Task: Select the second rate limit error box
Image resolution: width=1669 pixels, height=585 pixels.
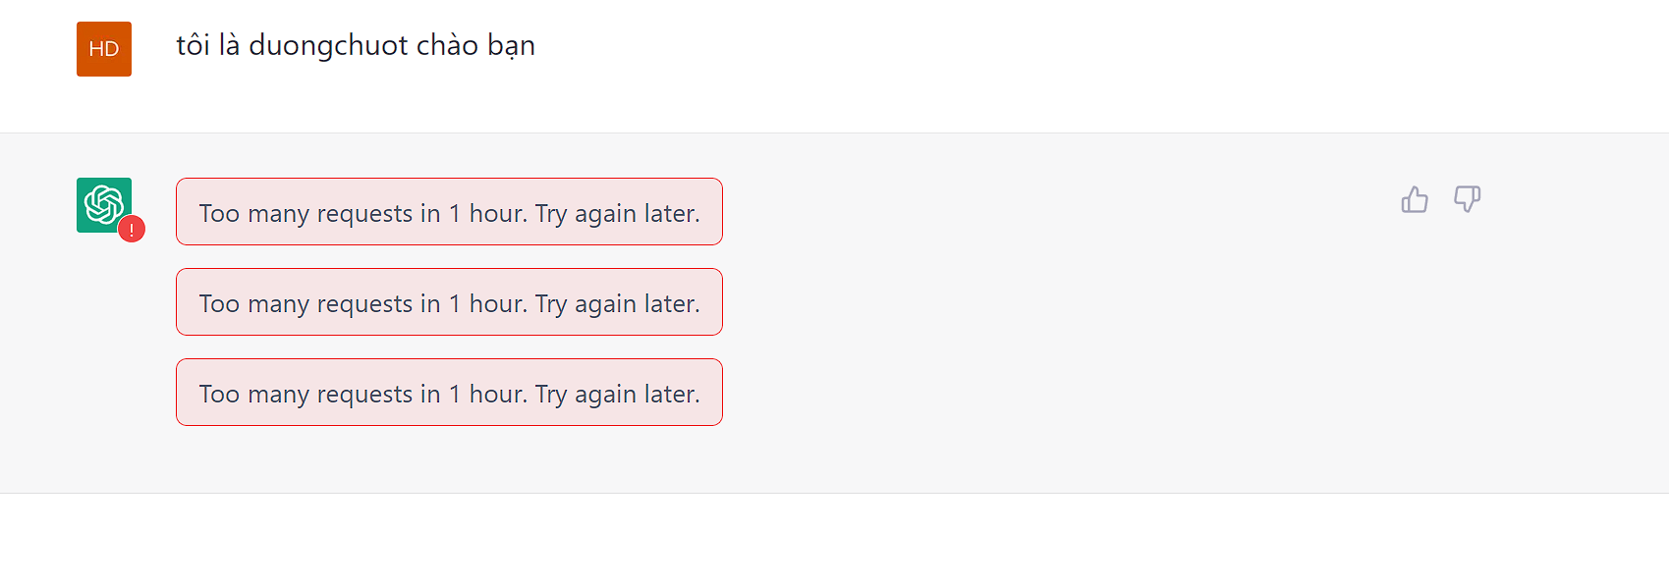Action: coord(449,302)
